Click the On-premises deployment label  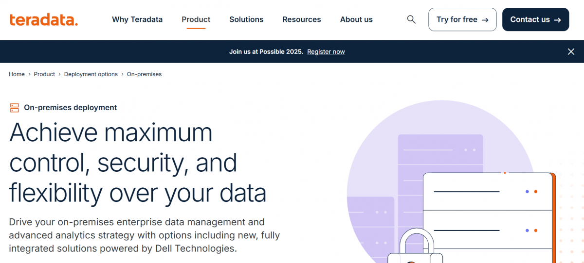click(x=70, y=108)
